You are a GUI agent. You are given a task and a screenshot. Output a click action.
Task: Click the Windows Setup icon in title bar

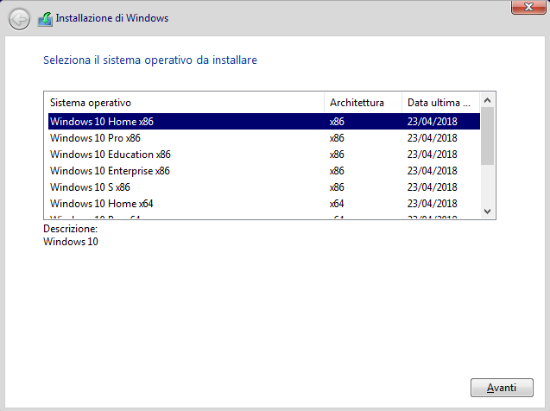[x=45, y=19]
